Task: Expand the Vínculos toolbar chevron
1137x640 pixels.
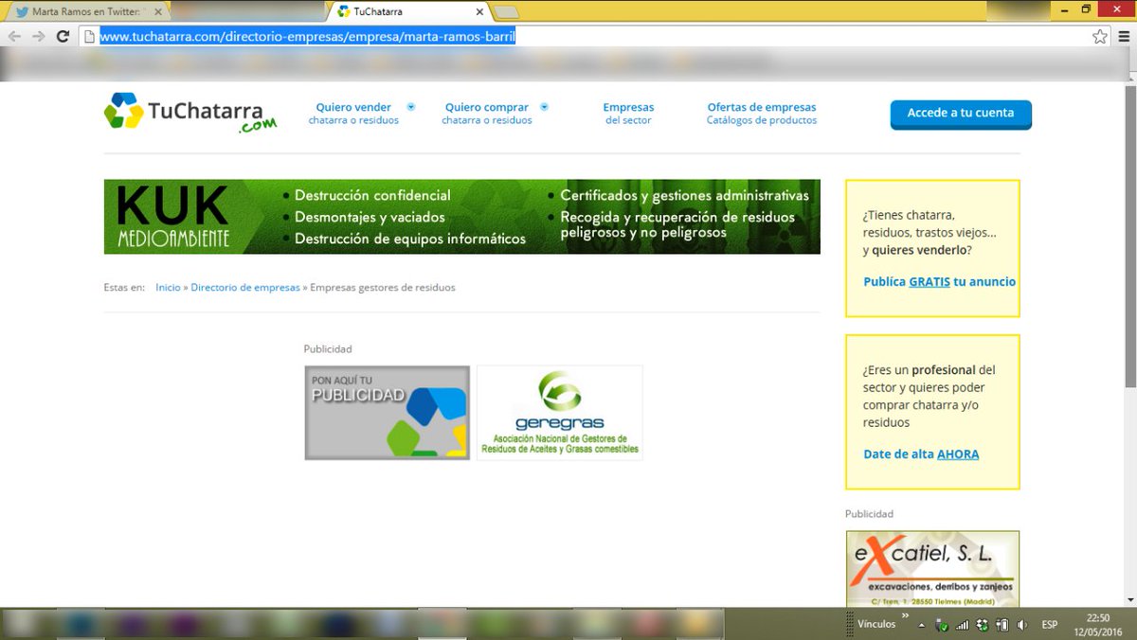Action: tap(904, 616)
